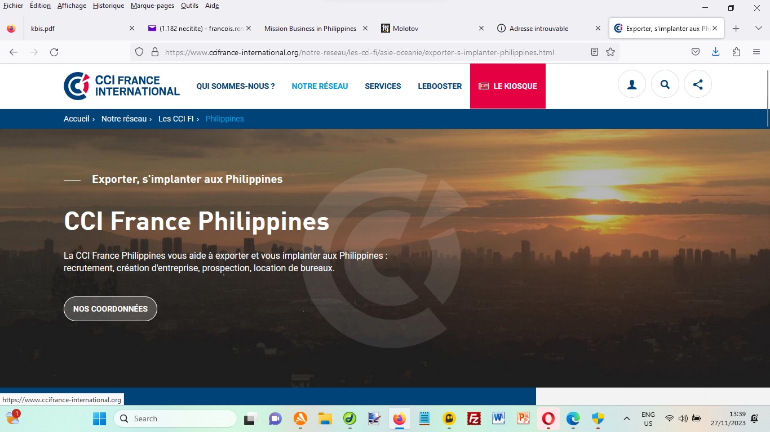
Task: Show hidden system tray icons
Action: click(x=626, y=418)
